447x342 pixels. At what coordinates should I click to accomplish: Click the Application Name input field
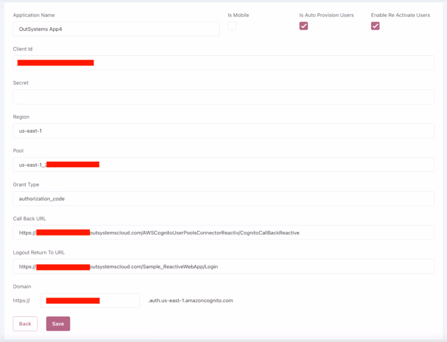(116, 29)
